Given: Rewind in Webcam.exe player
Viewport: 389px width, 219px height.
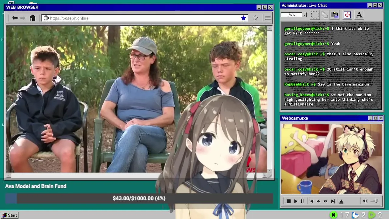Looking at the screenshot, I should coord(318,201).
